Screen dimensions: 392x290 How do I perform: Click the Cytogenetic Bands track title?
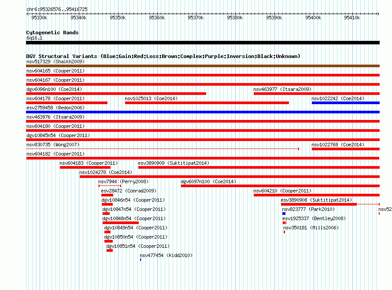pos(52,33)
